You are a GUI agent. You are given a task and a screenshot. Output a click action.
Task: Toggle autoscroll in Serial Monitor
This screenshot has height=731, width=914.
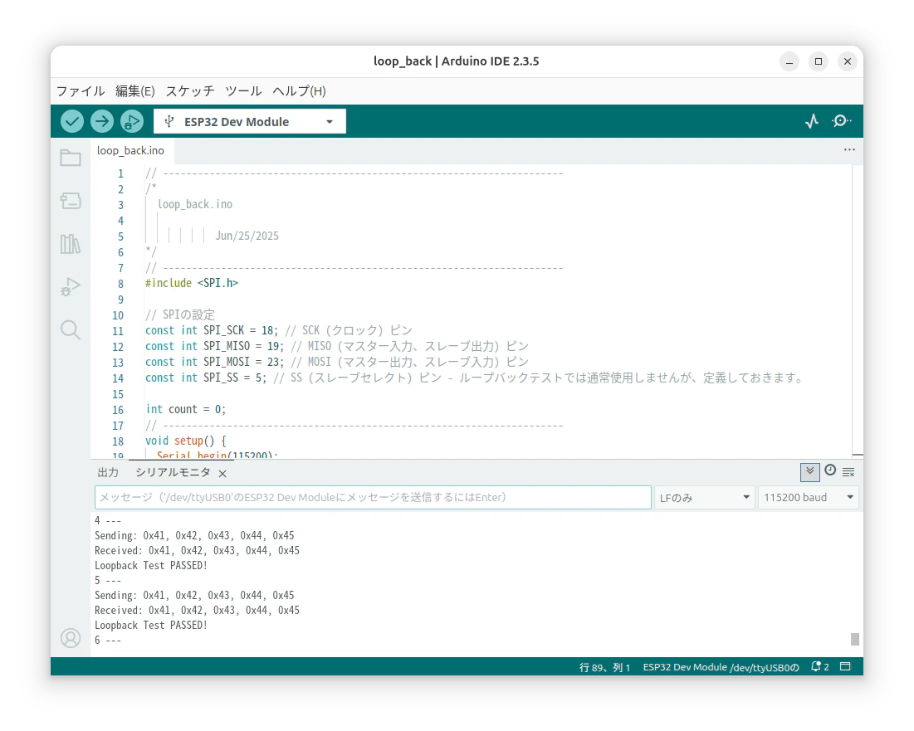click(x=809, y=472)
